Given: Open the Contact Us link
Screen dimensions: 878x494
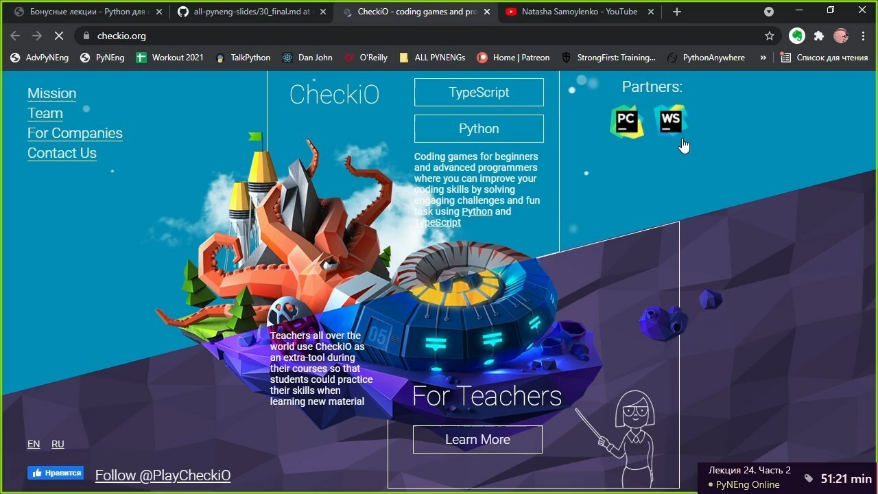Looking at the screenshot, I should [62, 153].
